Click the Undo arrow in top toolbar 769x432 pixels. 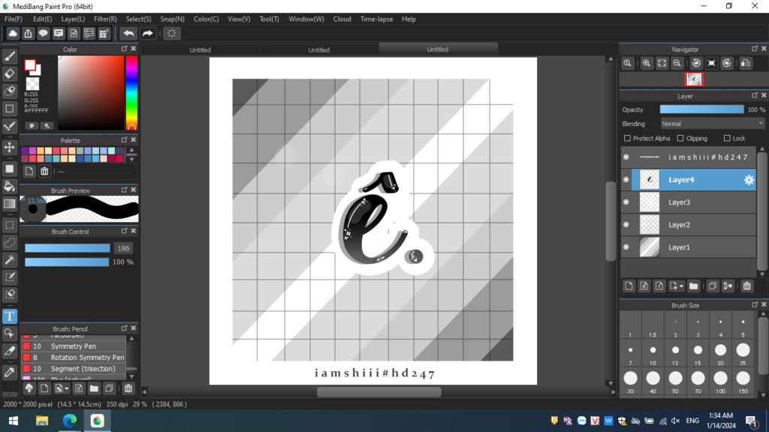pos(128,33)
